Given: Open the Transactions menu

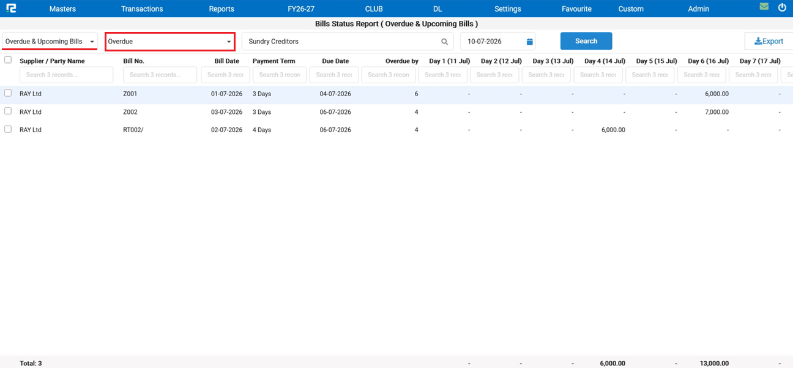Looking at the screenshot, I should click(142, 9).
